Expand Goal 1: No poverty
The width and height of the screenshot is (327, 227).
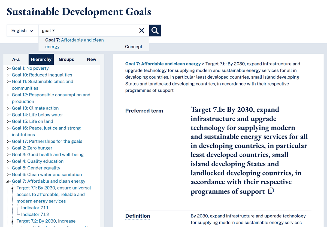coord(8,68)
